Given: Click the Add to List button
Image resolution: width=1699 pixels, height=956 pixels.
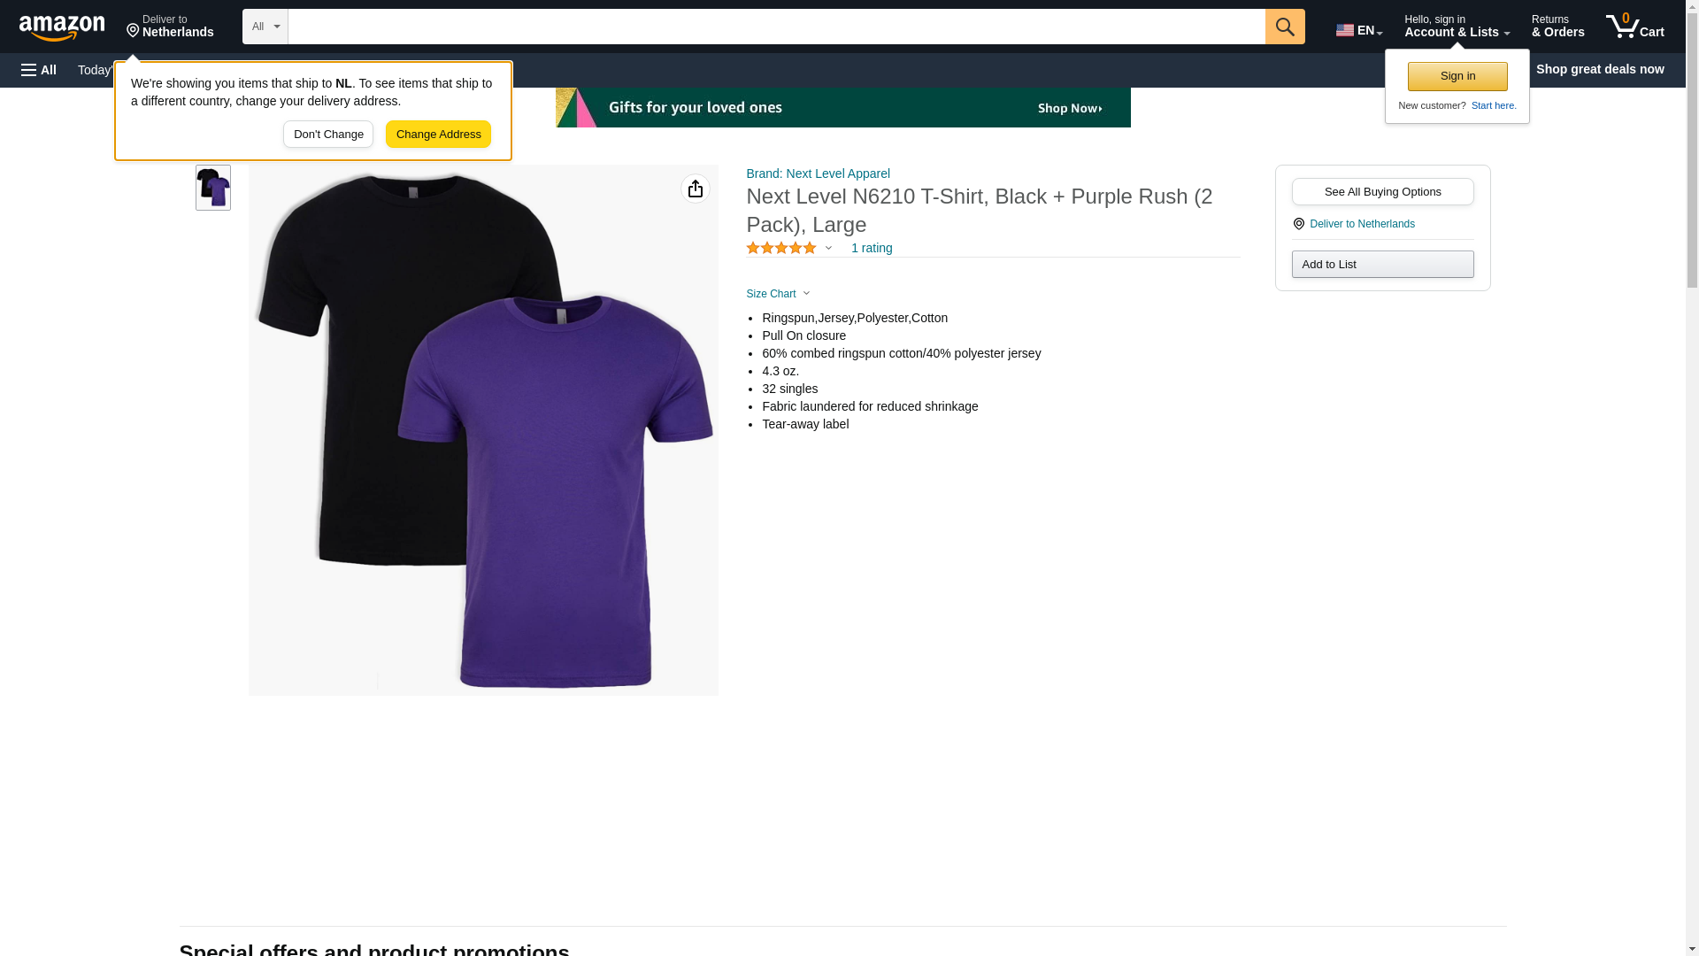Looking at the screenshot, I should tap(1381, 265).
